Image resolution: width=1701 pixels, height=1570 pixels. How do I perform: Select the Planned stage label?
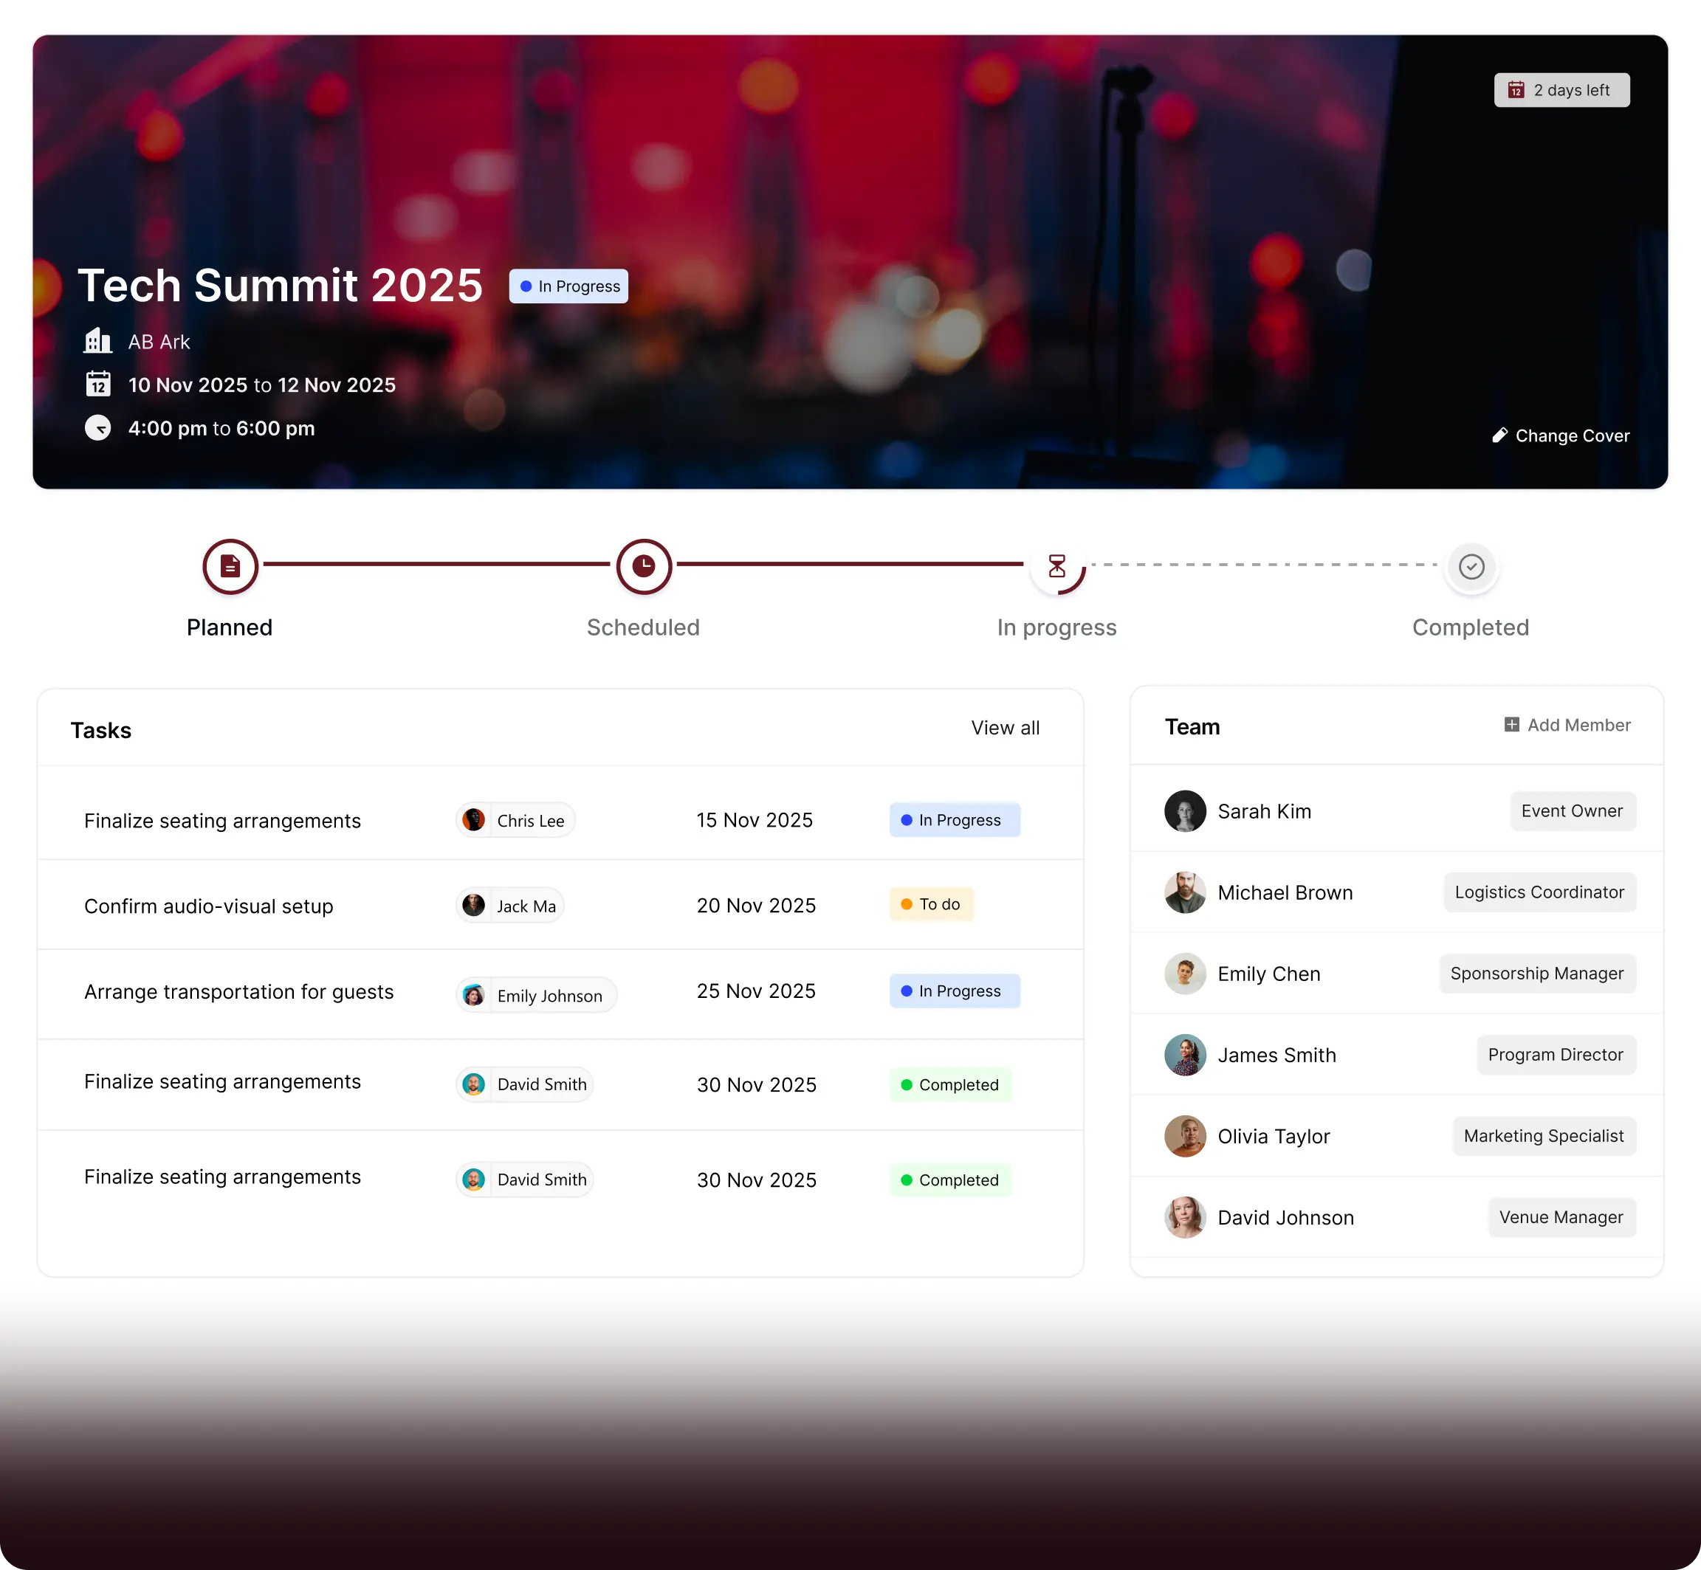point(230,628)
